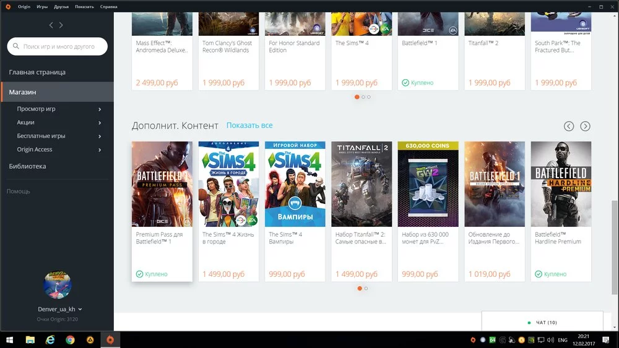Image resolution: width=619 pixels, height=348 pixels.
Task: Switch ENG keyboard language indicator
Action: (563, 340)
